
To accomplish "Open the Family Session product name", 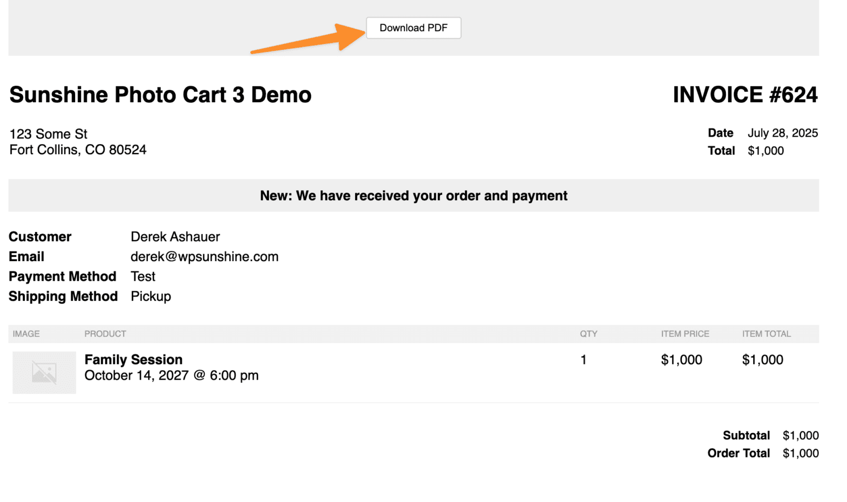I will pyautogui.click(x=133, y=360).
